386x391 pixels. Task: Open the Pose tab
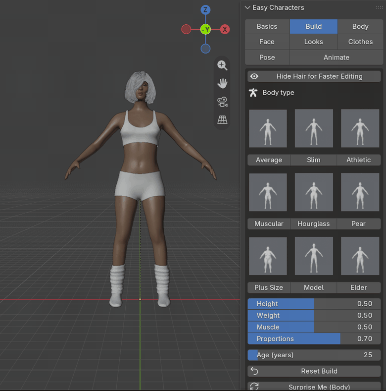tap(267, 57)
